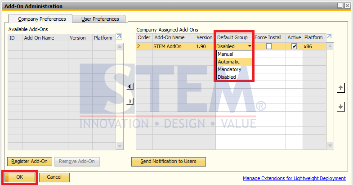353x185 pixels.
Task: Click Available Add-Ons scrollbar up arrow
Action: (120, 47)
